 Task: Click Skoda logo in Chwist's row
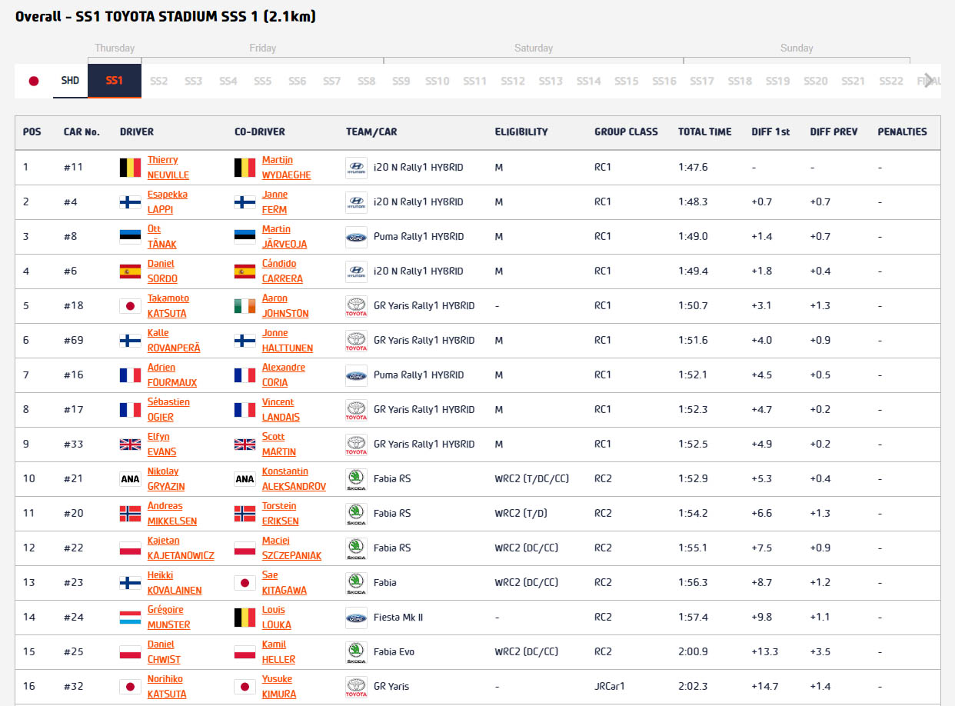point(356,652)
